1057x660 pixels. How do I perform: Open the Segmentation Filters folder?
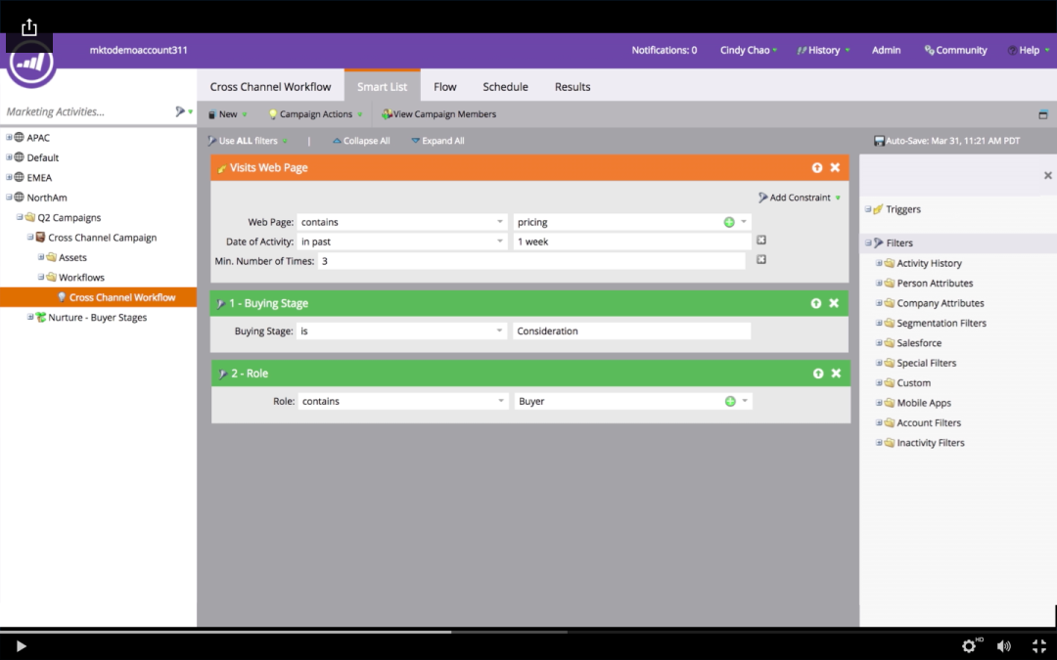tap(942, 324)
